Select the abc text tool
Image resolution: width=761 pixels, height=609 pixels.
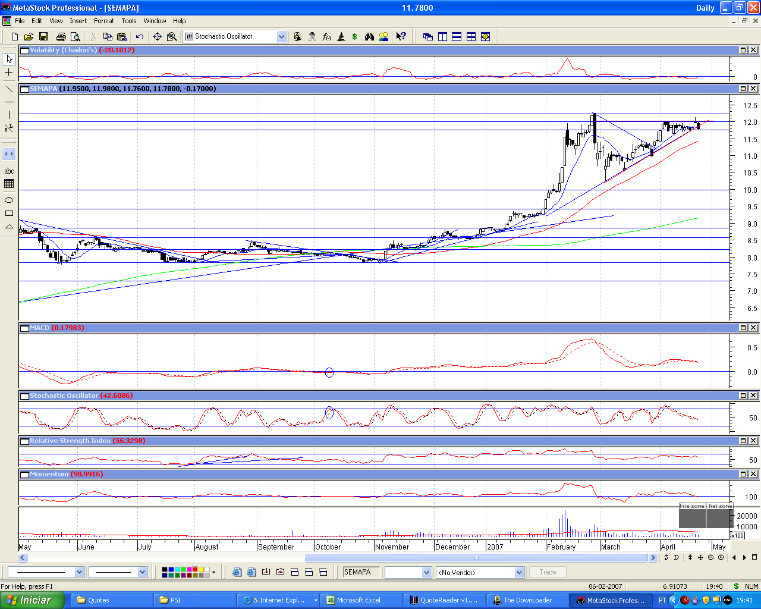click(9, 171)
